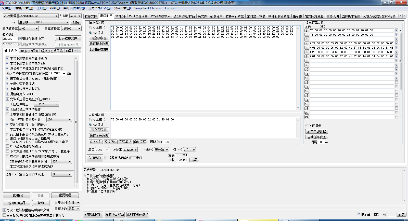Click left scroll arrow of hardware options tabs
Image resolution: width=408 pixels, height=221 pixels.
pyautogui.click(x=75, y=50)
